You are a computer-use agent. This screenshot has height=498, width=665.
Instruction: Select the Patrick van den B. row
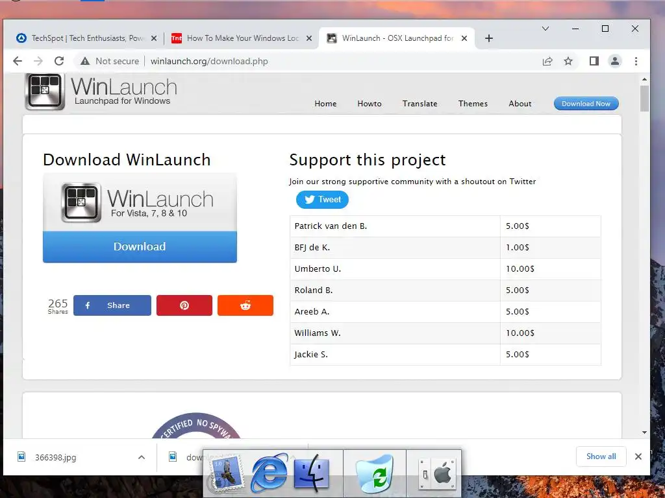(445, 226)
